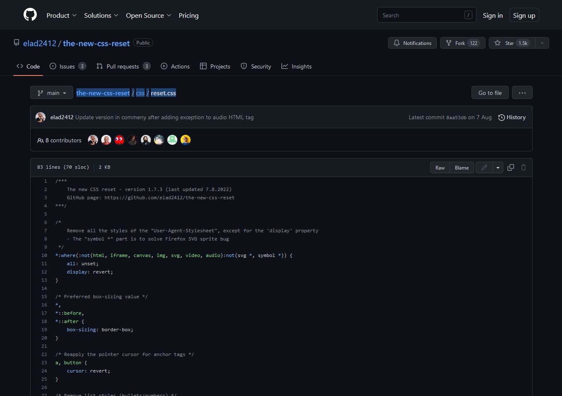This screenshot has height=396, width=562.
Task: Click the 'display: revert;' code line
Action: point(90,272)
